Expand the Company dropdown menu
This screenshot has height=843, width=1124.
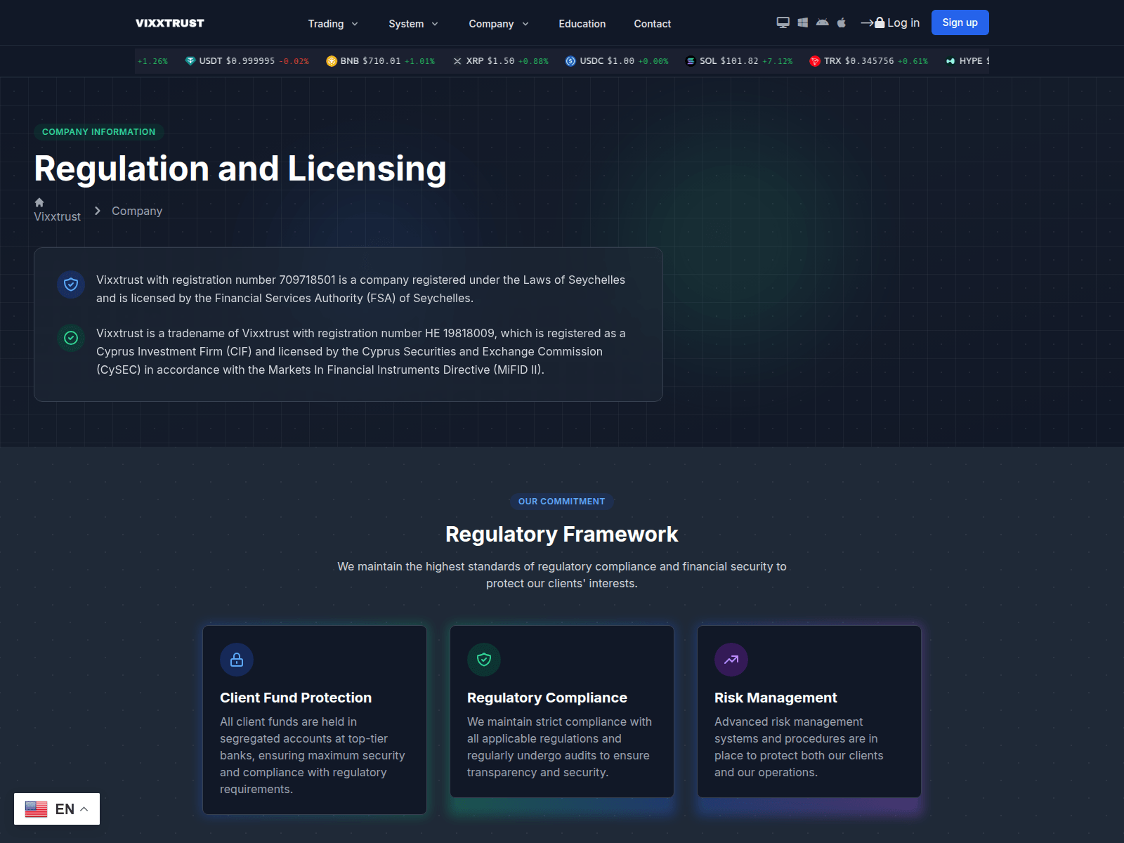coord(499,24)
